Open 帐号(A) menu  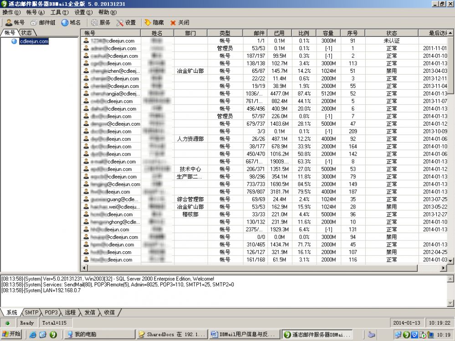click(x=35, y=12)
